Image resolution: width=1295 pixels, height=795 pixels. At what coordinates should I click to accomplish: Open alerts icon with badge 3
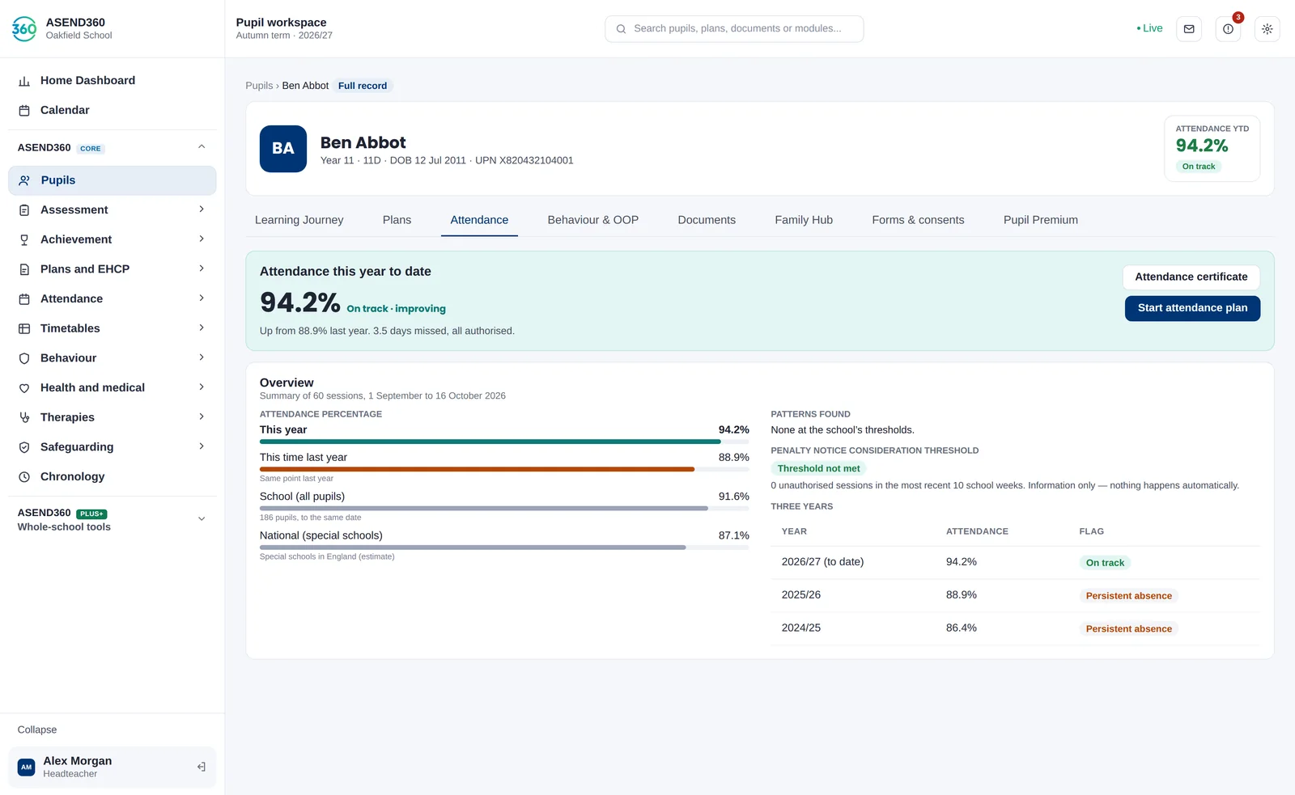(1228, 29)
